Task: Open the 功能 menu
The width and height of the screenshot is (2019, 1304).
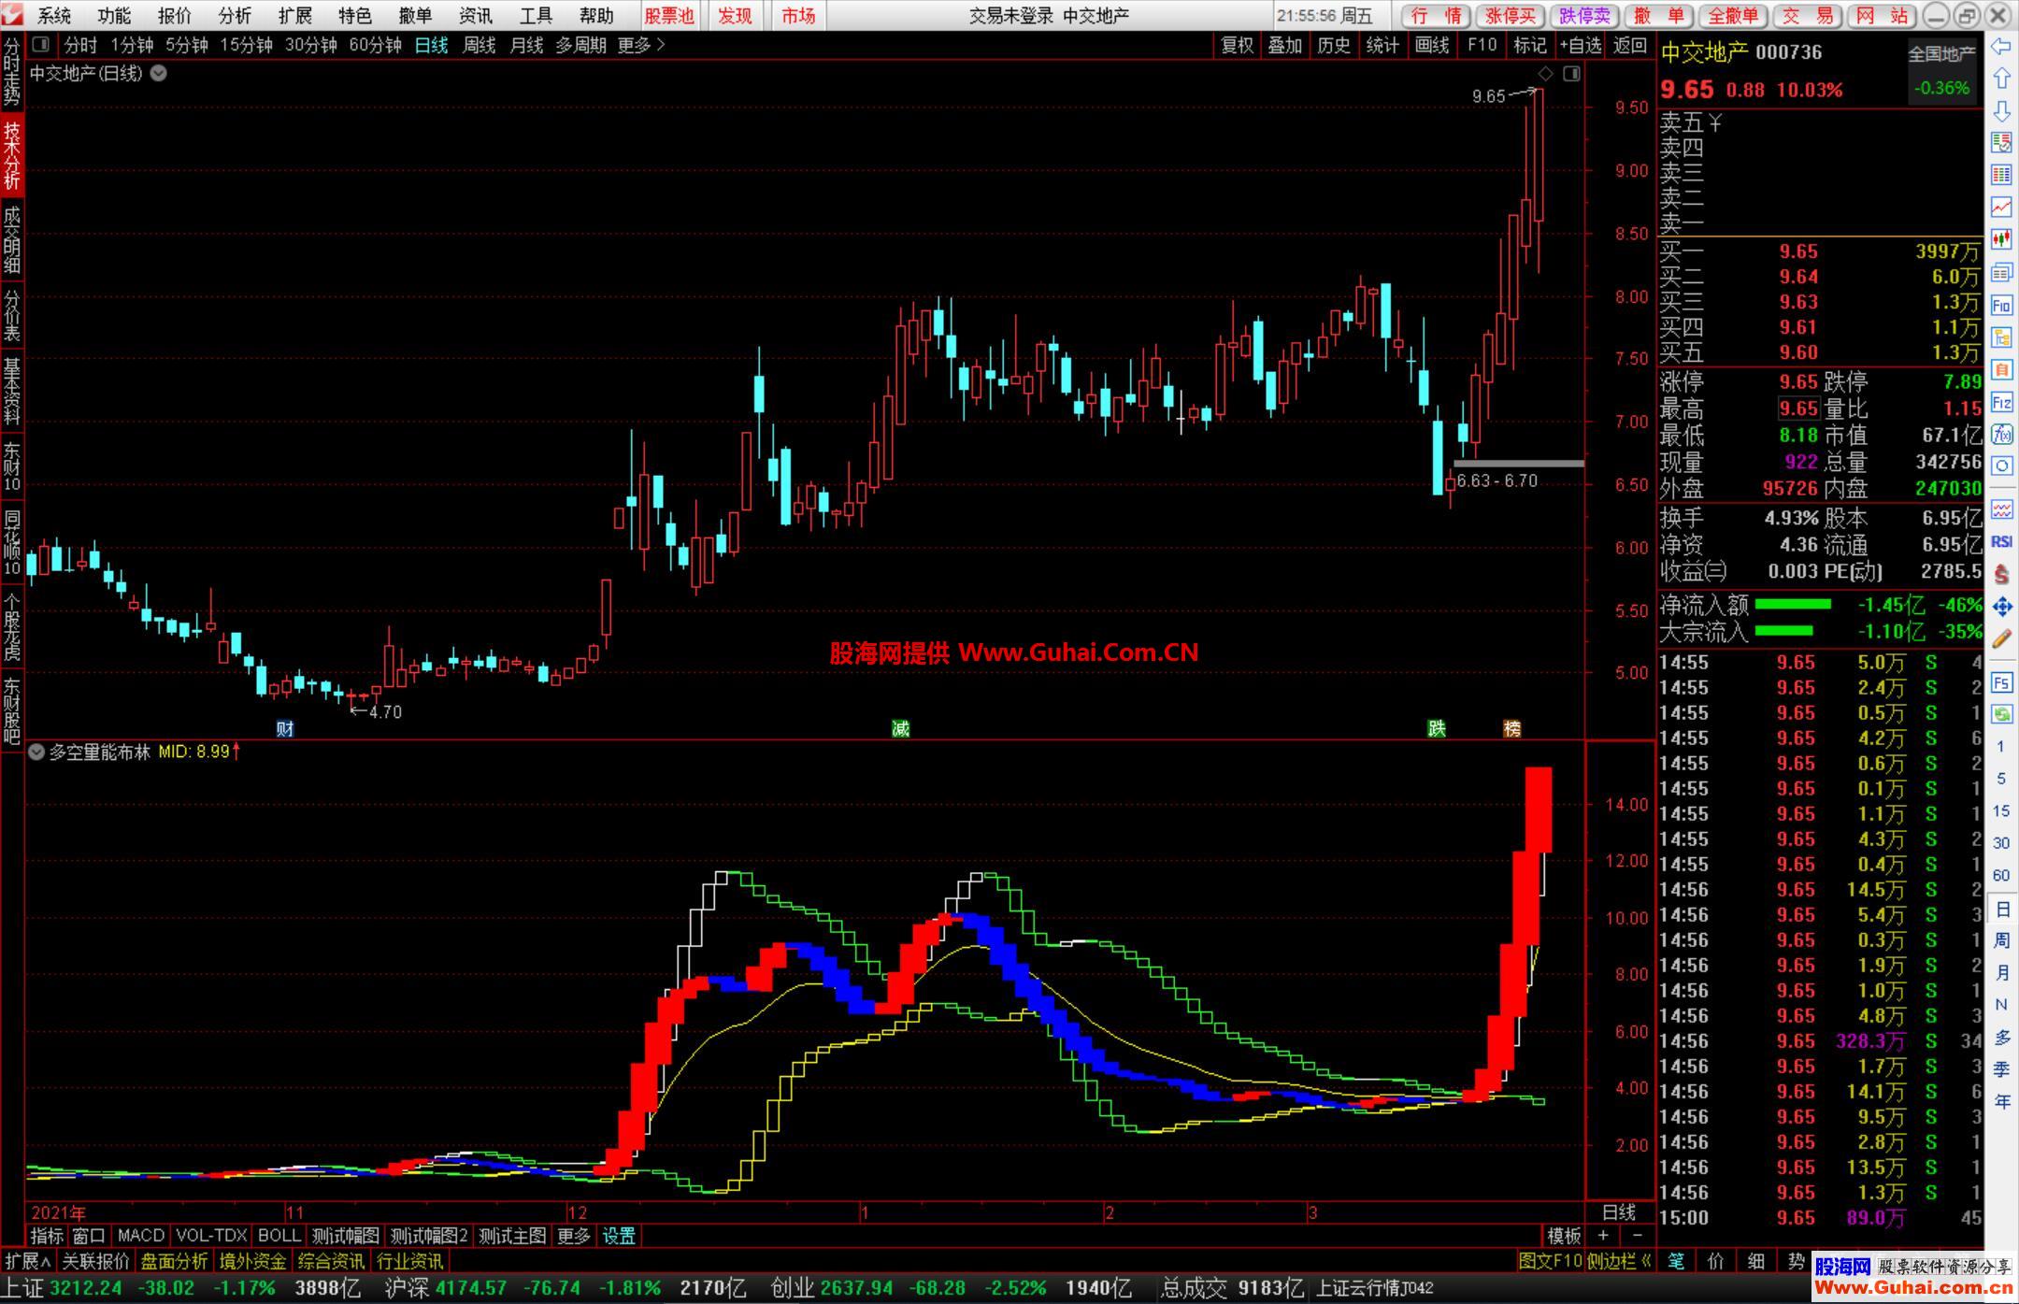Action: (114, 16)
